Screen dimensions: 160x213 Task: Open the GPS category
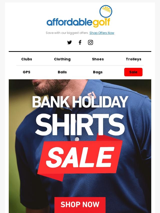(x=26, y=72)
